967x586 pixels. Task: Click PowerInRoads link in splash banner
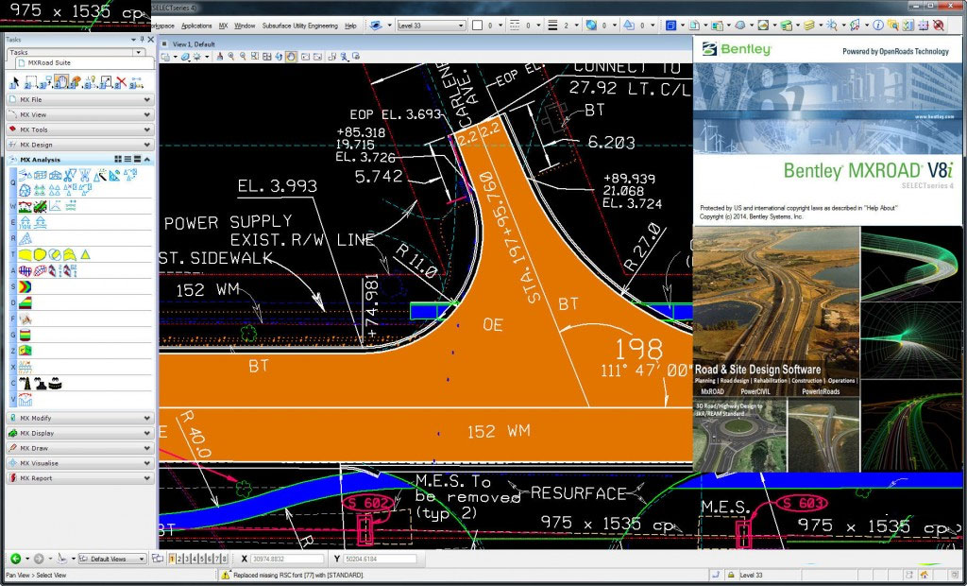coord(821,391)
